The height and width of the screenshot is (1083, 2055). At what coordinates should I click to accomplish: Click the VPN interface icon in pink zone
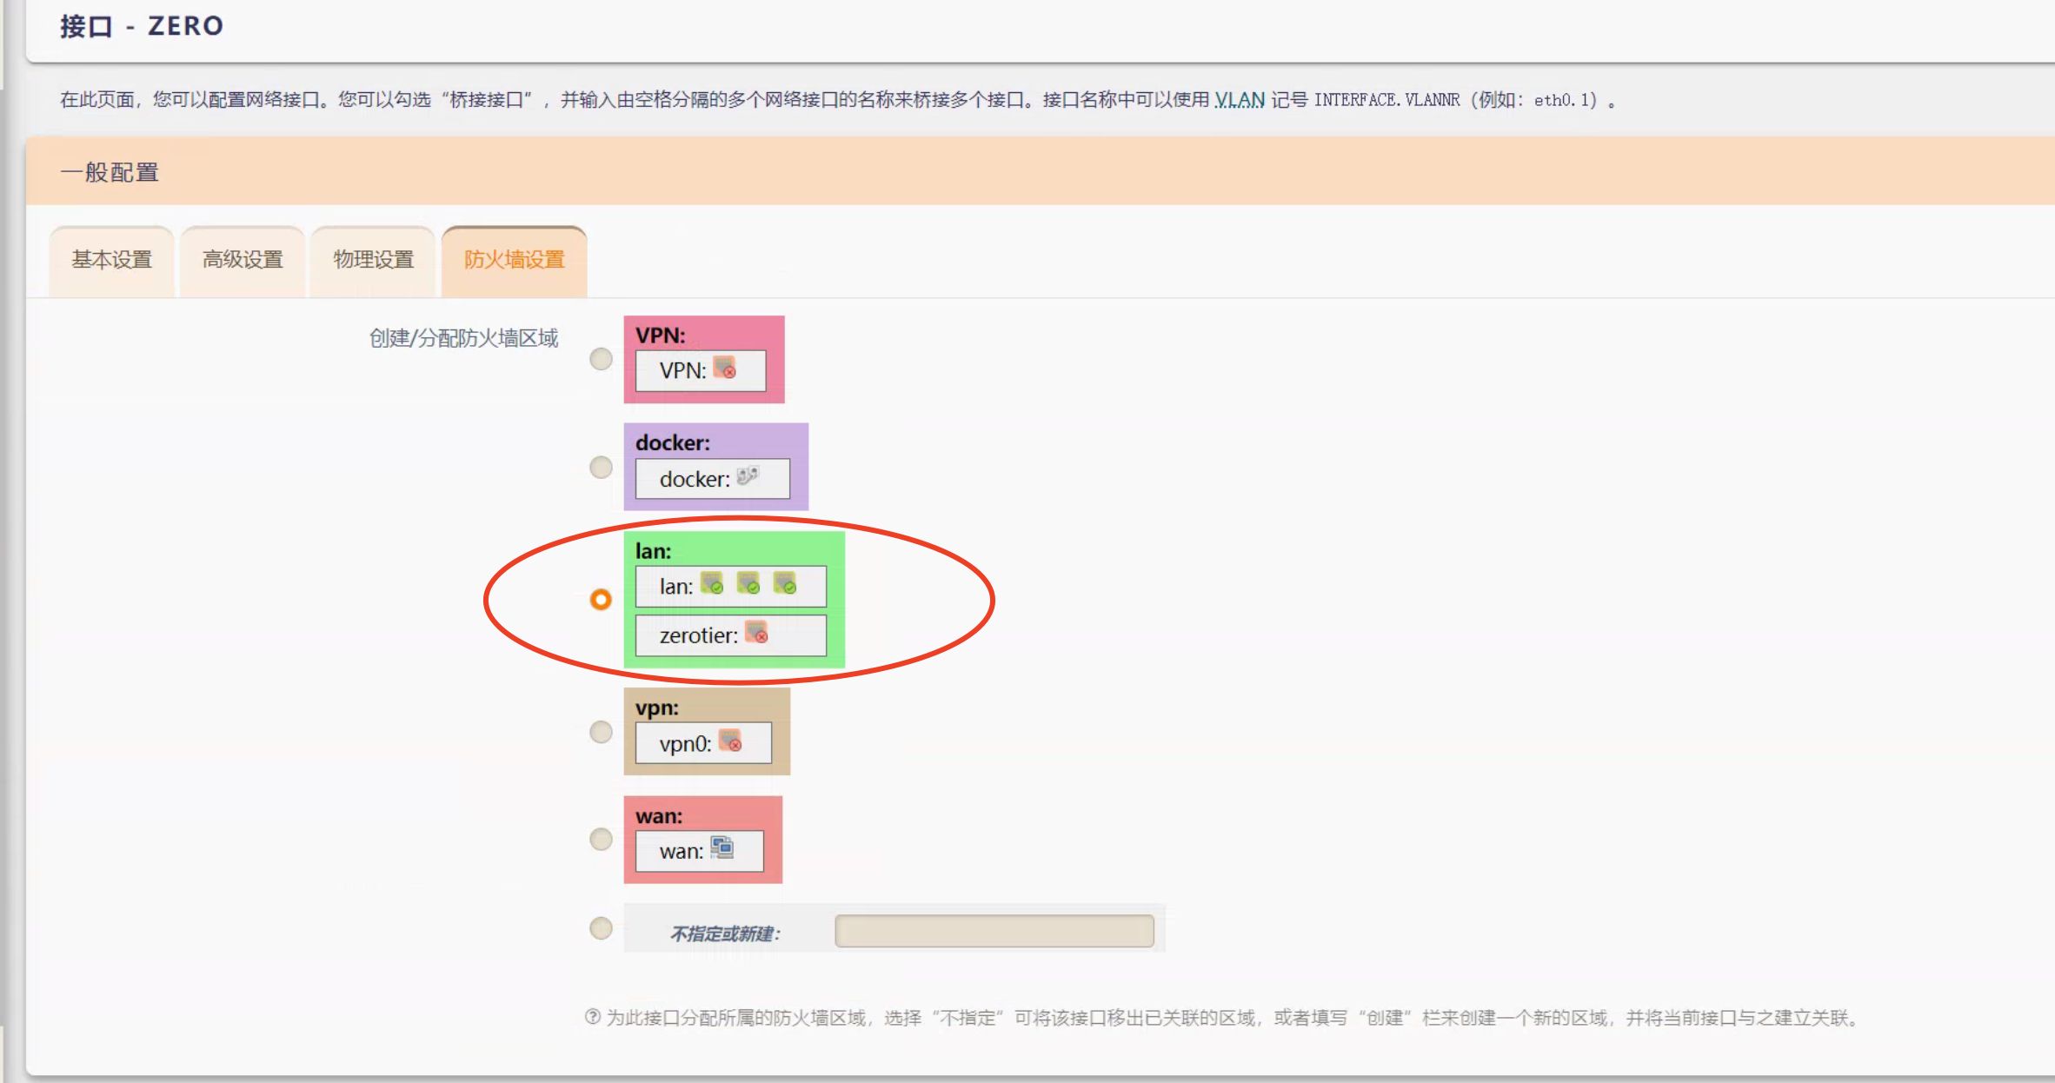pyautogui.click(x=724, y=369)
